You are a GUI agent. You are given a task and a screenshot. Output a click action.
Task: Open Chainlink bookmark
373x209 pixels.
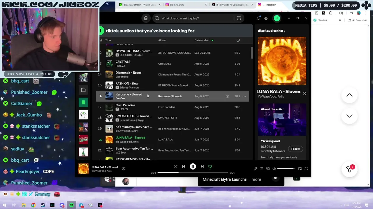320,20
